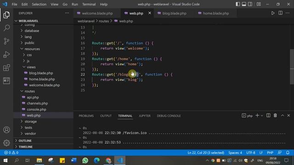294x165 pixels.
Task: Open Microsoft Word from the taskbar
Action: click(x=73, y=160)
